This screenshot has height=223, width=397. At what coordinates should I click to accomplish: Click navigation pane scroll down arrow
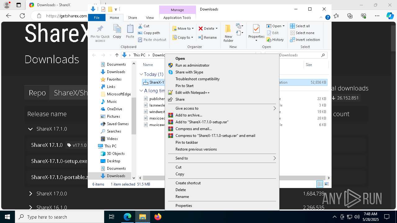(x=134, y=178)
